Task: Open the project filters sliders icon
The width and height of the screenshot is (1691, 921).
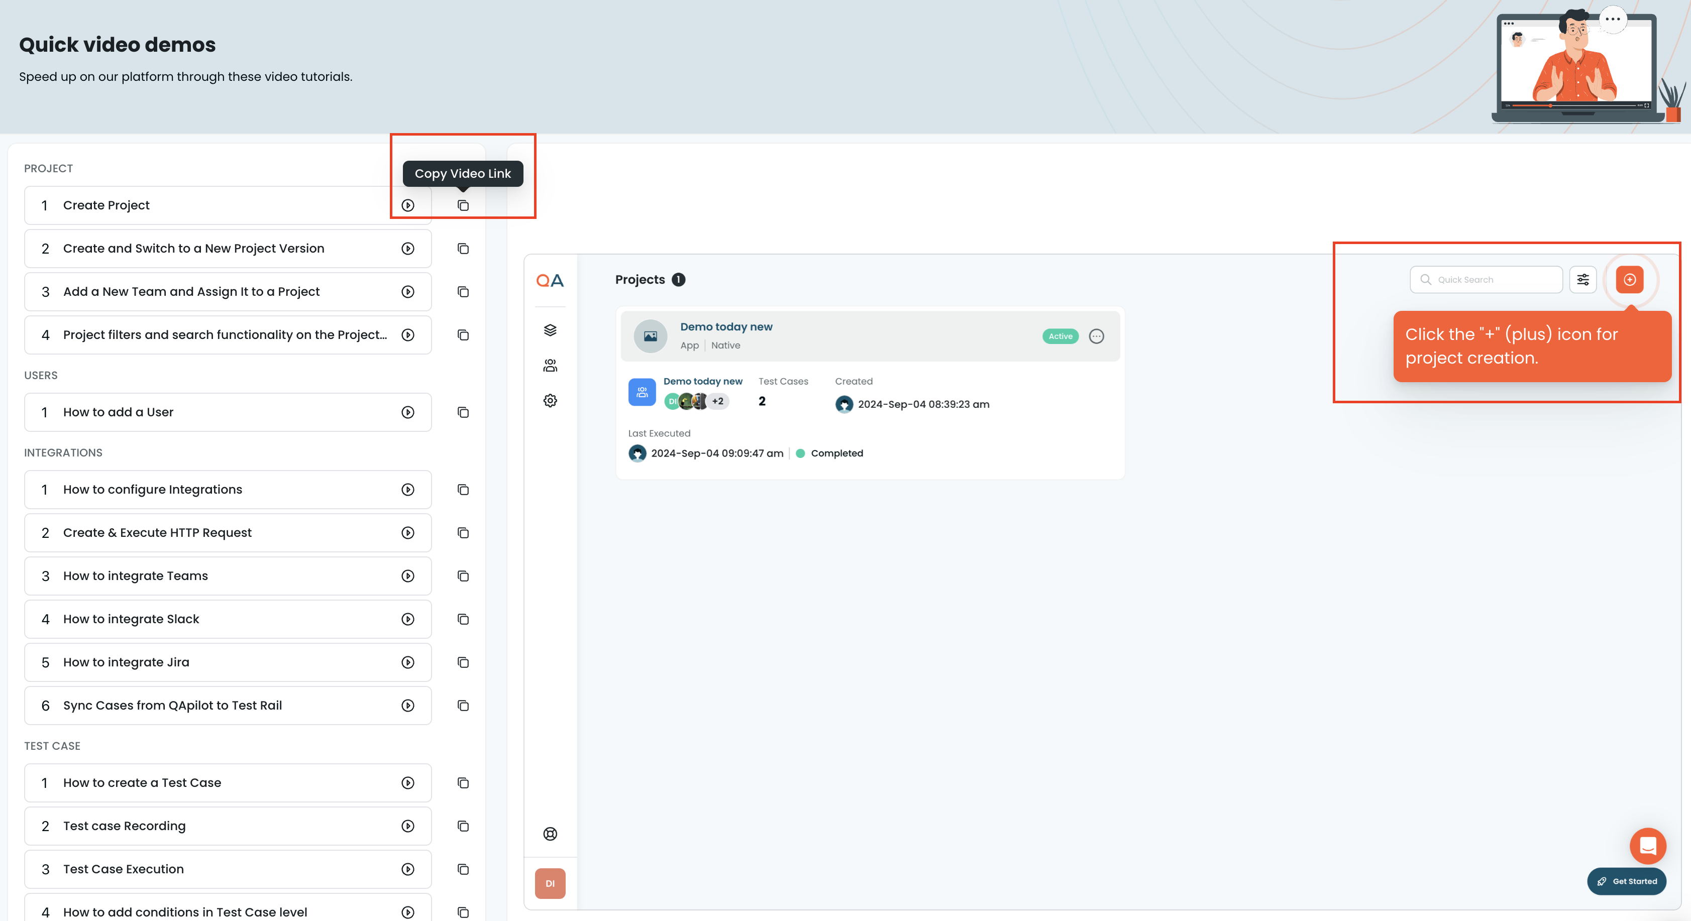Action: 1582,279
